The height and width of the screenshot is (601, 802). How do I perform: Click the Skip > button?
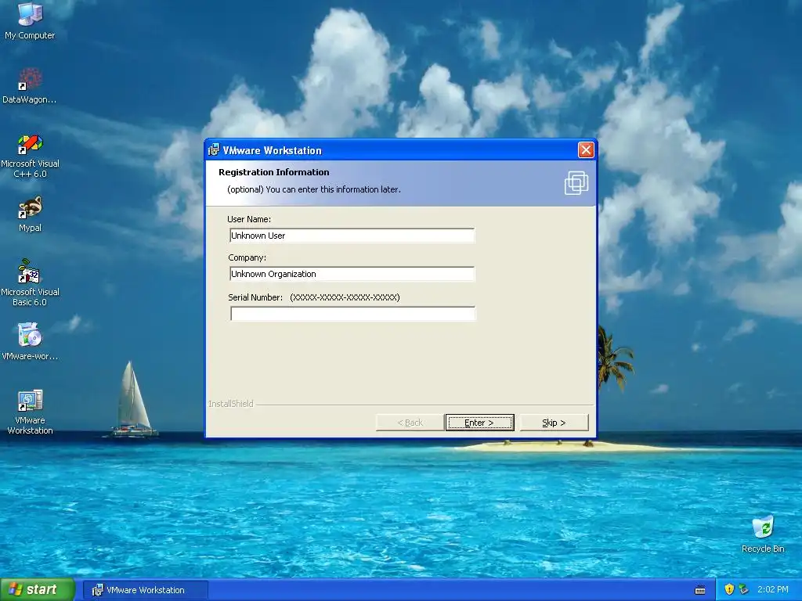(x=554, y=423)
